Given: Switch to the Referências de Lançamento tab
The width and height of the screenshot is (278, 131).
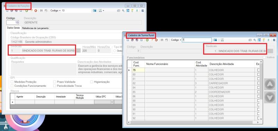Looking at the screenshot, I should pyautogui.click(x=35, y=28).
